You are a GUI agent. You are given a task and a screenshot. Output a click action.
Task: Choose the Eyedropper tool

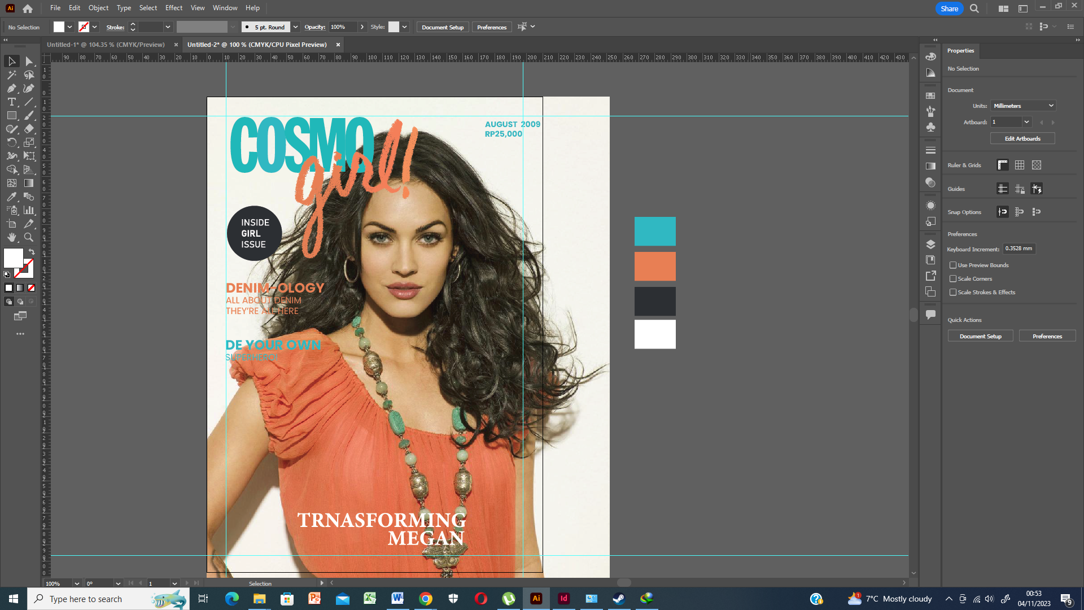[11, 197]
